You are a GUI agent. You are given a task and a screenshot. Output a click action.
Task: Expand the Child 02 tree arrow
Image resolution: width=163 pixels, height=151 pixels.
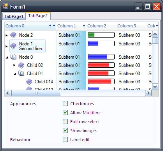point(14,65)
